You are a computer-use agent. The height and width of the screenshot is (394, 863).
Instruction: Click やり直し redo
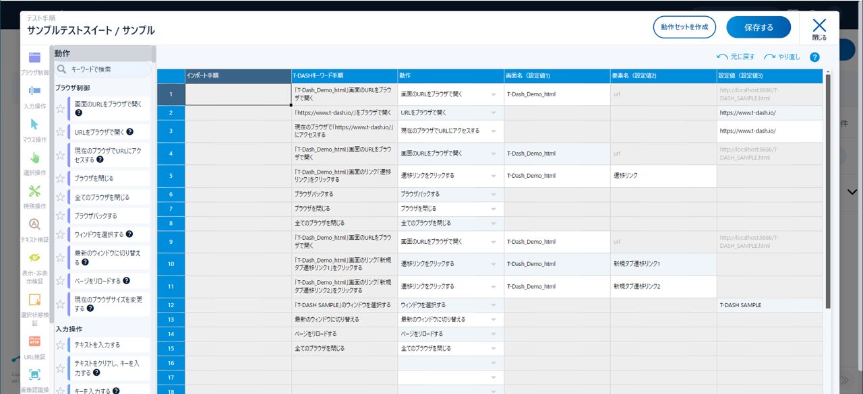782,57
